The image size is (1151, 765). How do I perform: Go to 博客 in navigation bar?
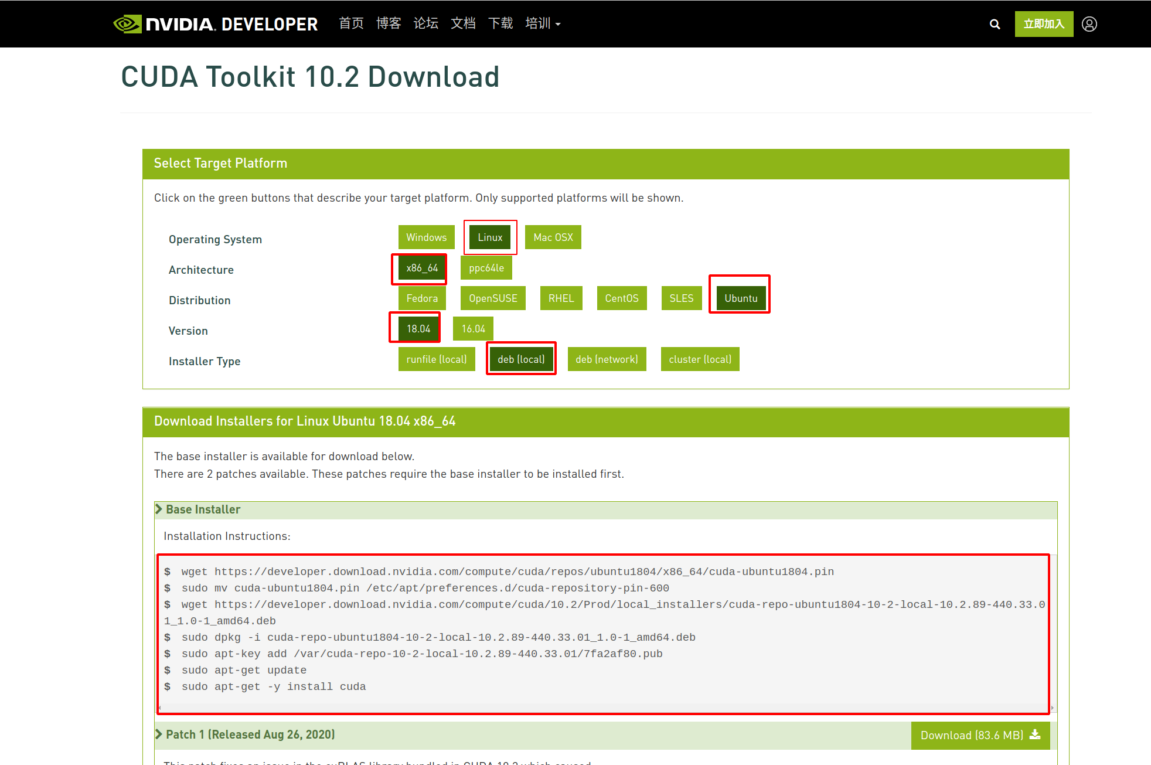coord(389,23)
